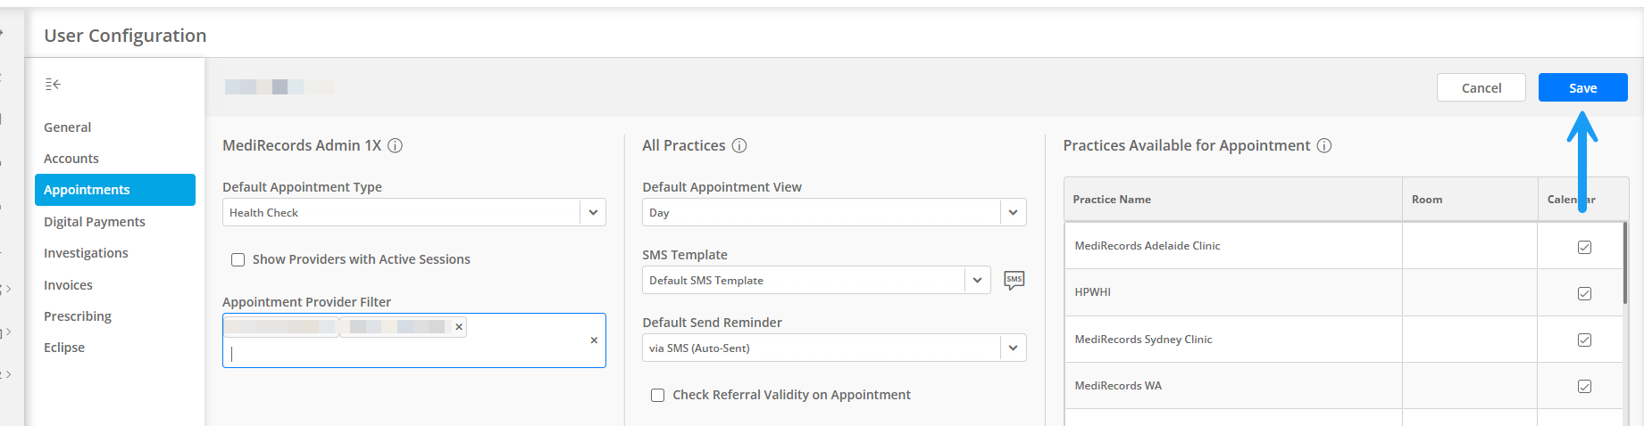Expand the SMS Template dropdown
This screenshot has height=426, width=1644.
(x=977, y=280)
